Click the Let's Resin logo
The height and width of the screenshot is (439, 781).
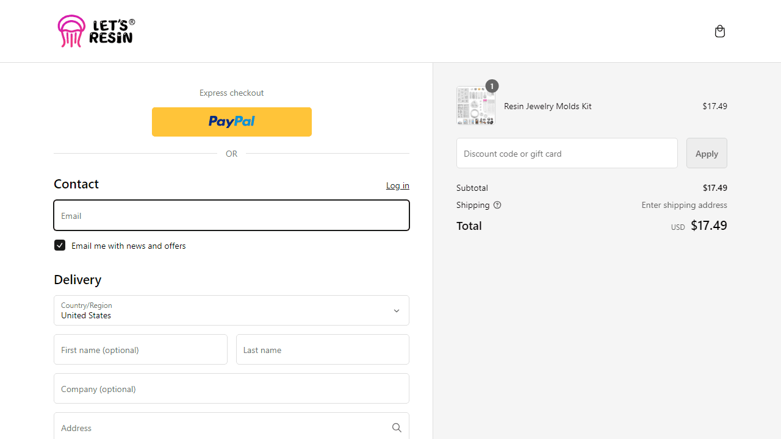96,31
